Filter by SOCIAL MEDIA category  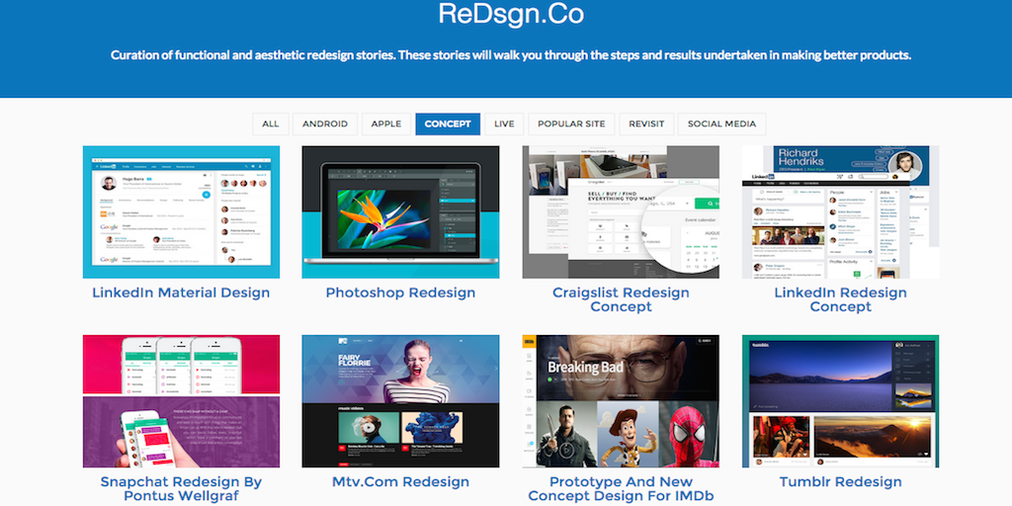pos(721,124)
